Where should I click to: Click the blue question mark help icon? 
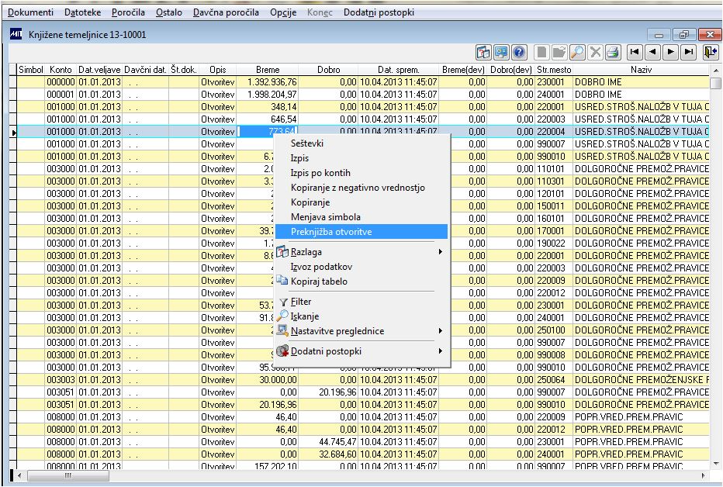tap(520, 52)
